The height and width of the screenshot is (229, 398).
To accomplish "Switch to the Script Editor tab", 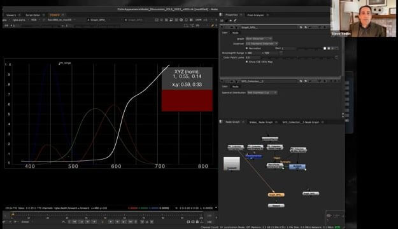I will [32, 15].
